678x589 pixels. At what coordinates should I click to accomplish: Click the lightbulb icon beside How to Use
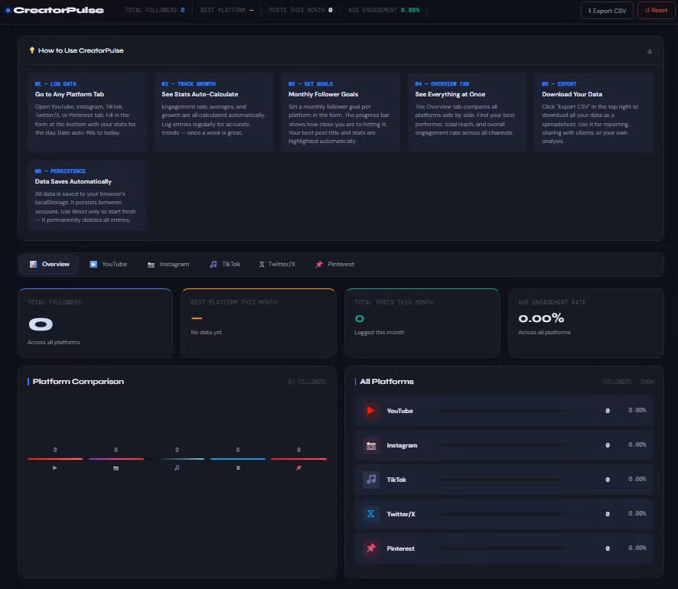pyautogui.click(x=31, y=50)
